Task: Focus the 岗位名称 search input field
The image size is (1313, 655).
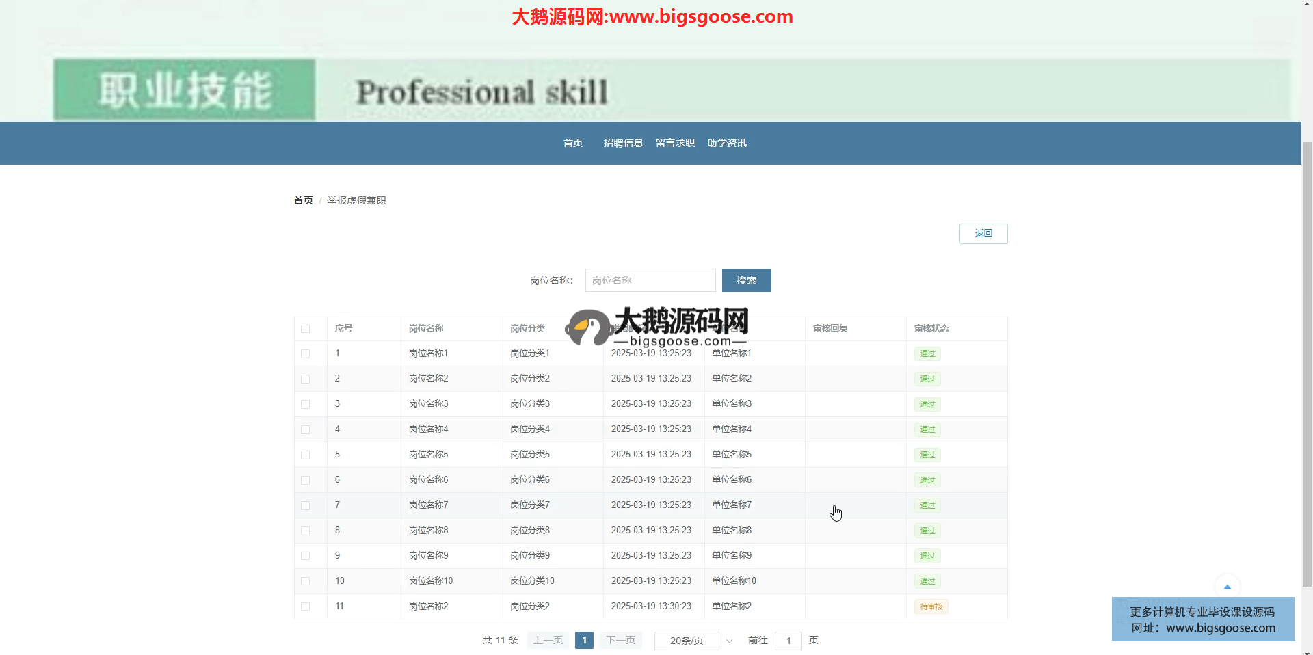Action: point(650,280)
